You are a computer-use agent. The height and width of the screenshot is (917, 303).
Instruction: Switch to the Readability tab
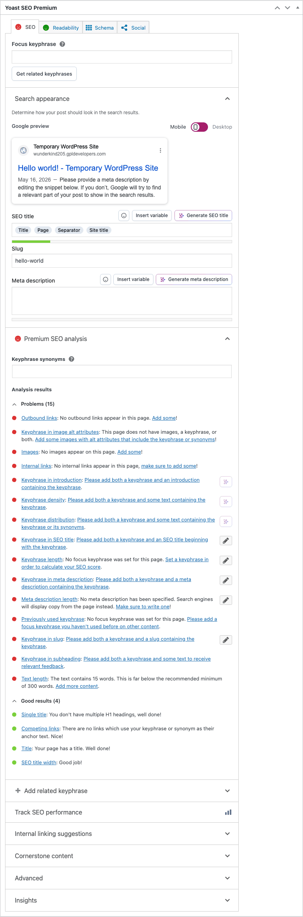click(61, 28)
